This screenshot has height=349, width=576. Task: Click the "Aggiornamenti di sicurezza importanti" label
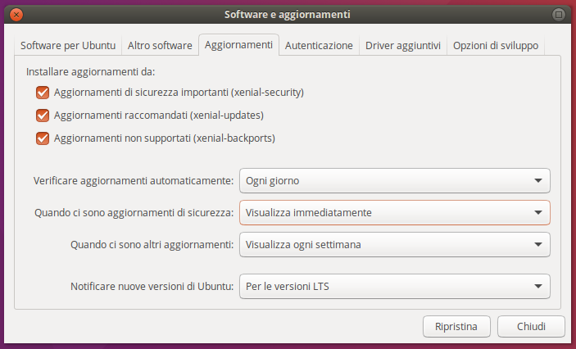tap(179, 93)
